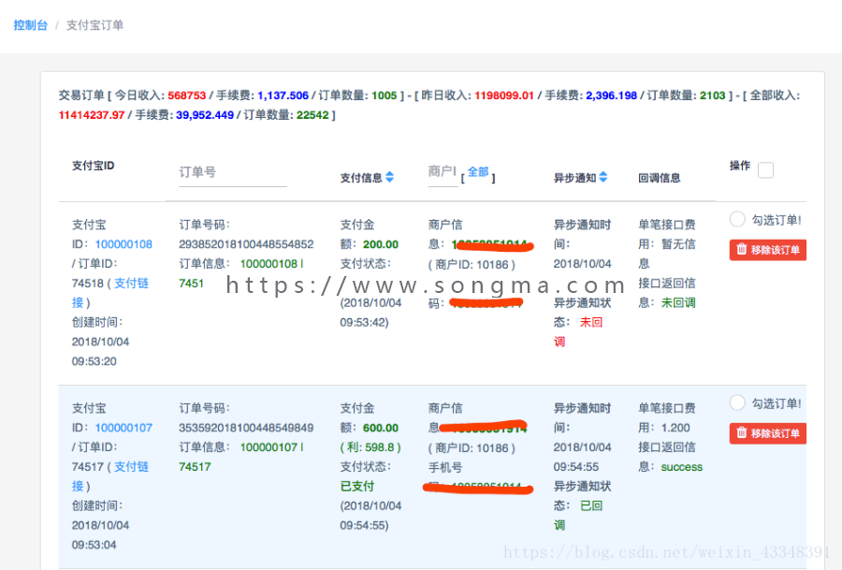
Task: Click order number 293852018100448554852
Action: pyautogui.click(x=246, y=244)
